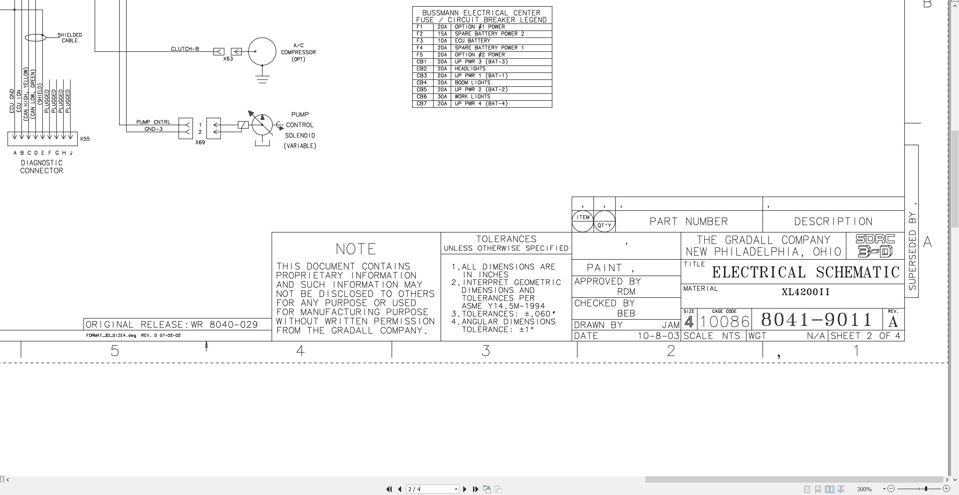Click the horizontal scrollbar right arrow
This screenshot has height=495, width=959.
pos(947,479)
